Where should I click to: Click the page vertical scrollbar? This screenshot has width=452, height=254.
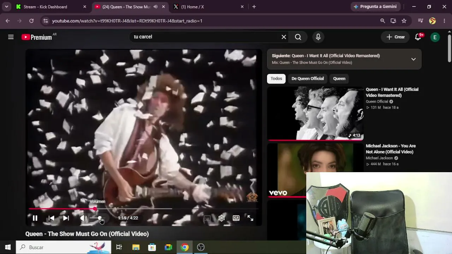pos(450,48)
